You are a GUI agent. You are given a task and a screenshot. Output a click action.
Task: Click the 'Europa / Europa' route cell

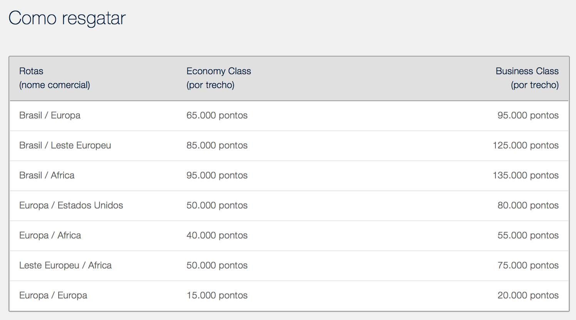(53, 295)
